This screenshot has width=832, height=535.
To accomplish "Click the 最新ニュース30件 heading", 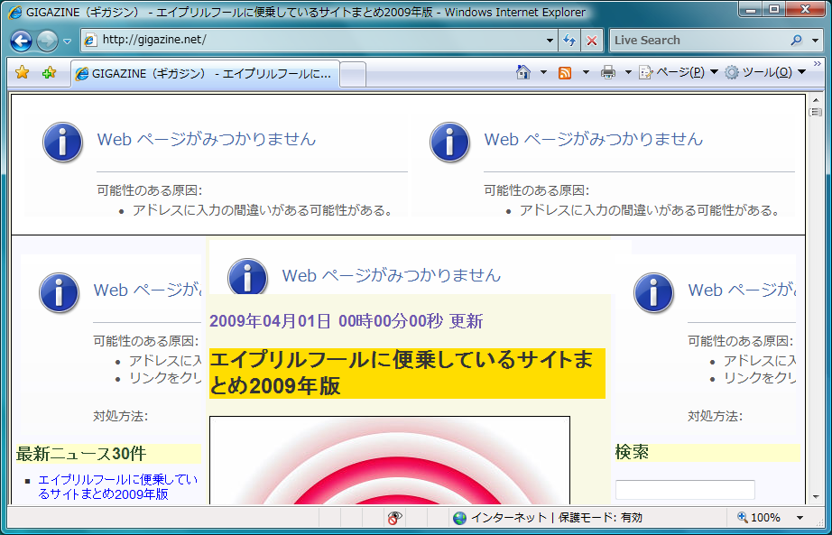I will click(x=81, y=454).
